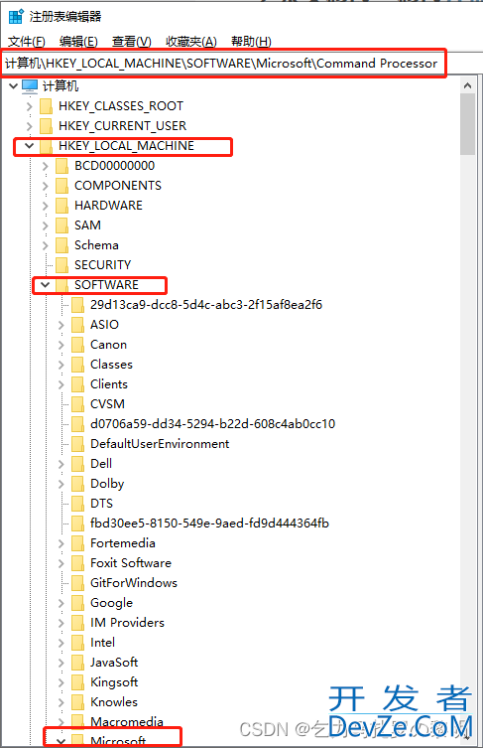
Task: Select the Macromedia key
Action: [127, 722]
